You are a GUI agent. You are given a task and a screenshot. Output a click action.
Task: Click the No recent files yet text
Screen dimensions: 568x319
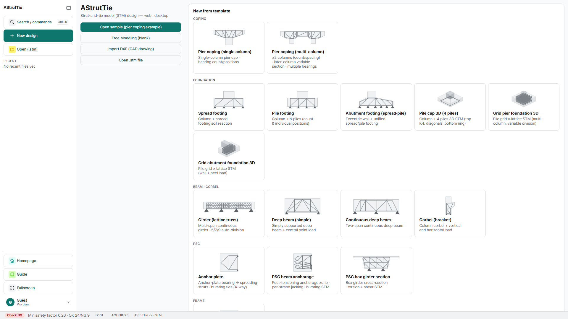[19, 66]
